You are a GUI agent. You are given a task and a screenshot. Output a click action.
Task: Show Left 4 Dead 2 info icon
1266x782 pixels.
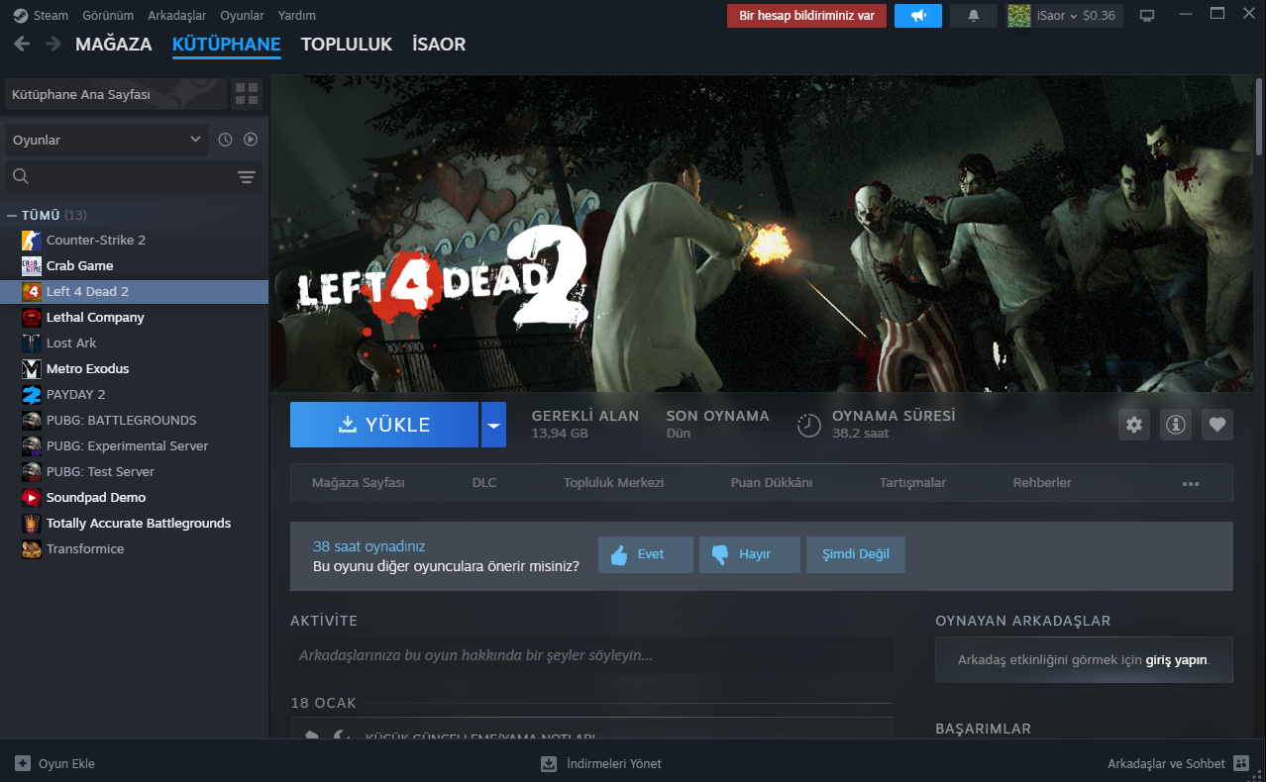1176,425
